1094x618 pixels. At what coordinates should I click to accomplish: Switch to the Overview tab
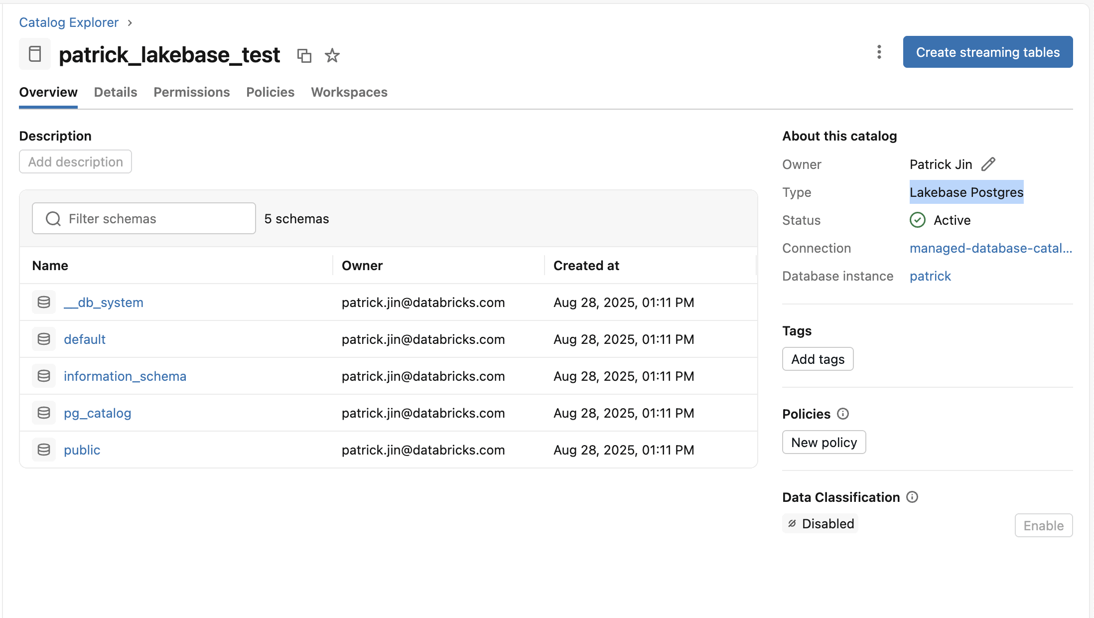click(x=48, y=92)
